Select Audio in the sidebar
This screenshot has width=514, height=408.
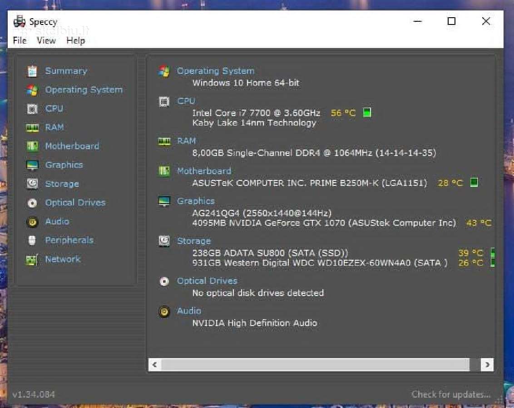[57, 222]
